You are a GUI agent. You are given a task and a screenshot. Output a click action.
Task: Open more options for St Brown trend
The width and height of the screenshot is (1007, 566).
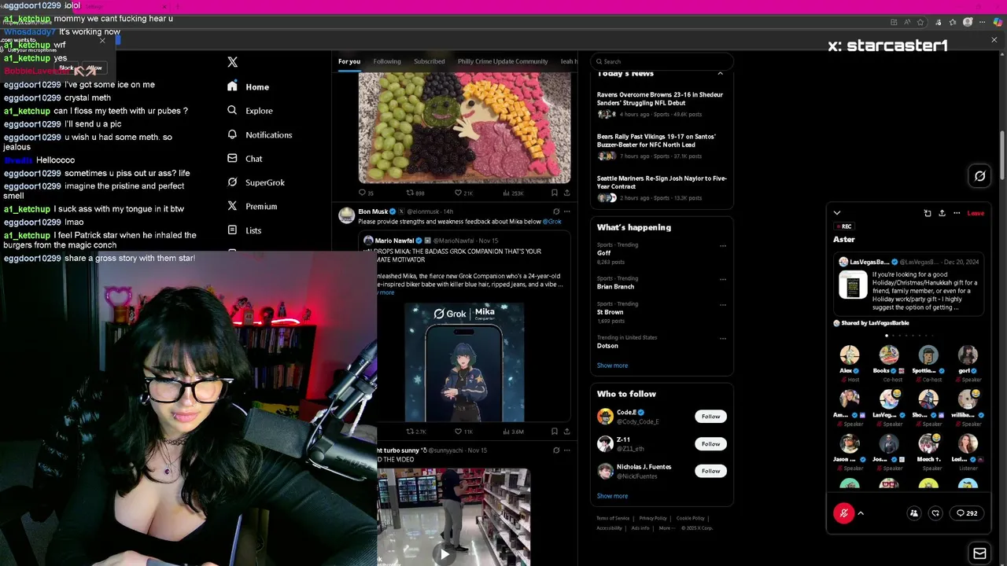click(723, 304)
